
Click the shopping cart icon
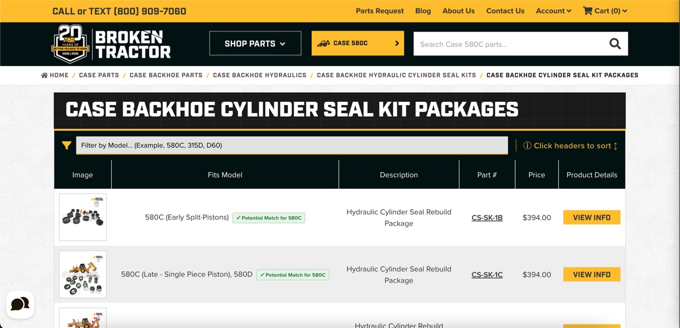[x=588, y=11]
